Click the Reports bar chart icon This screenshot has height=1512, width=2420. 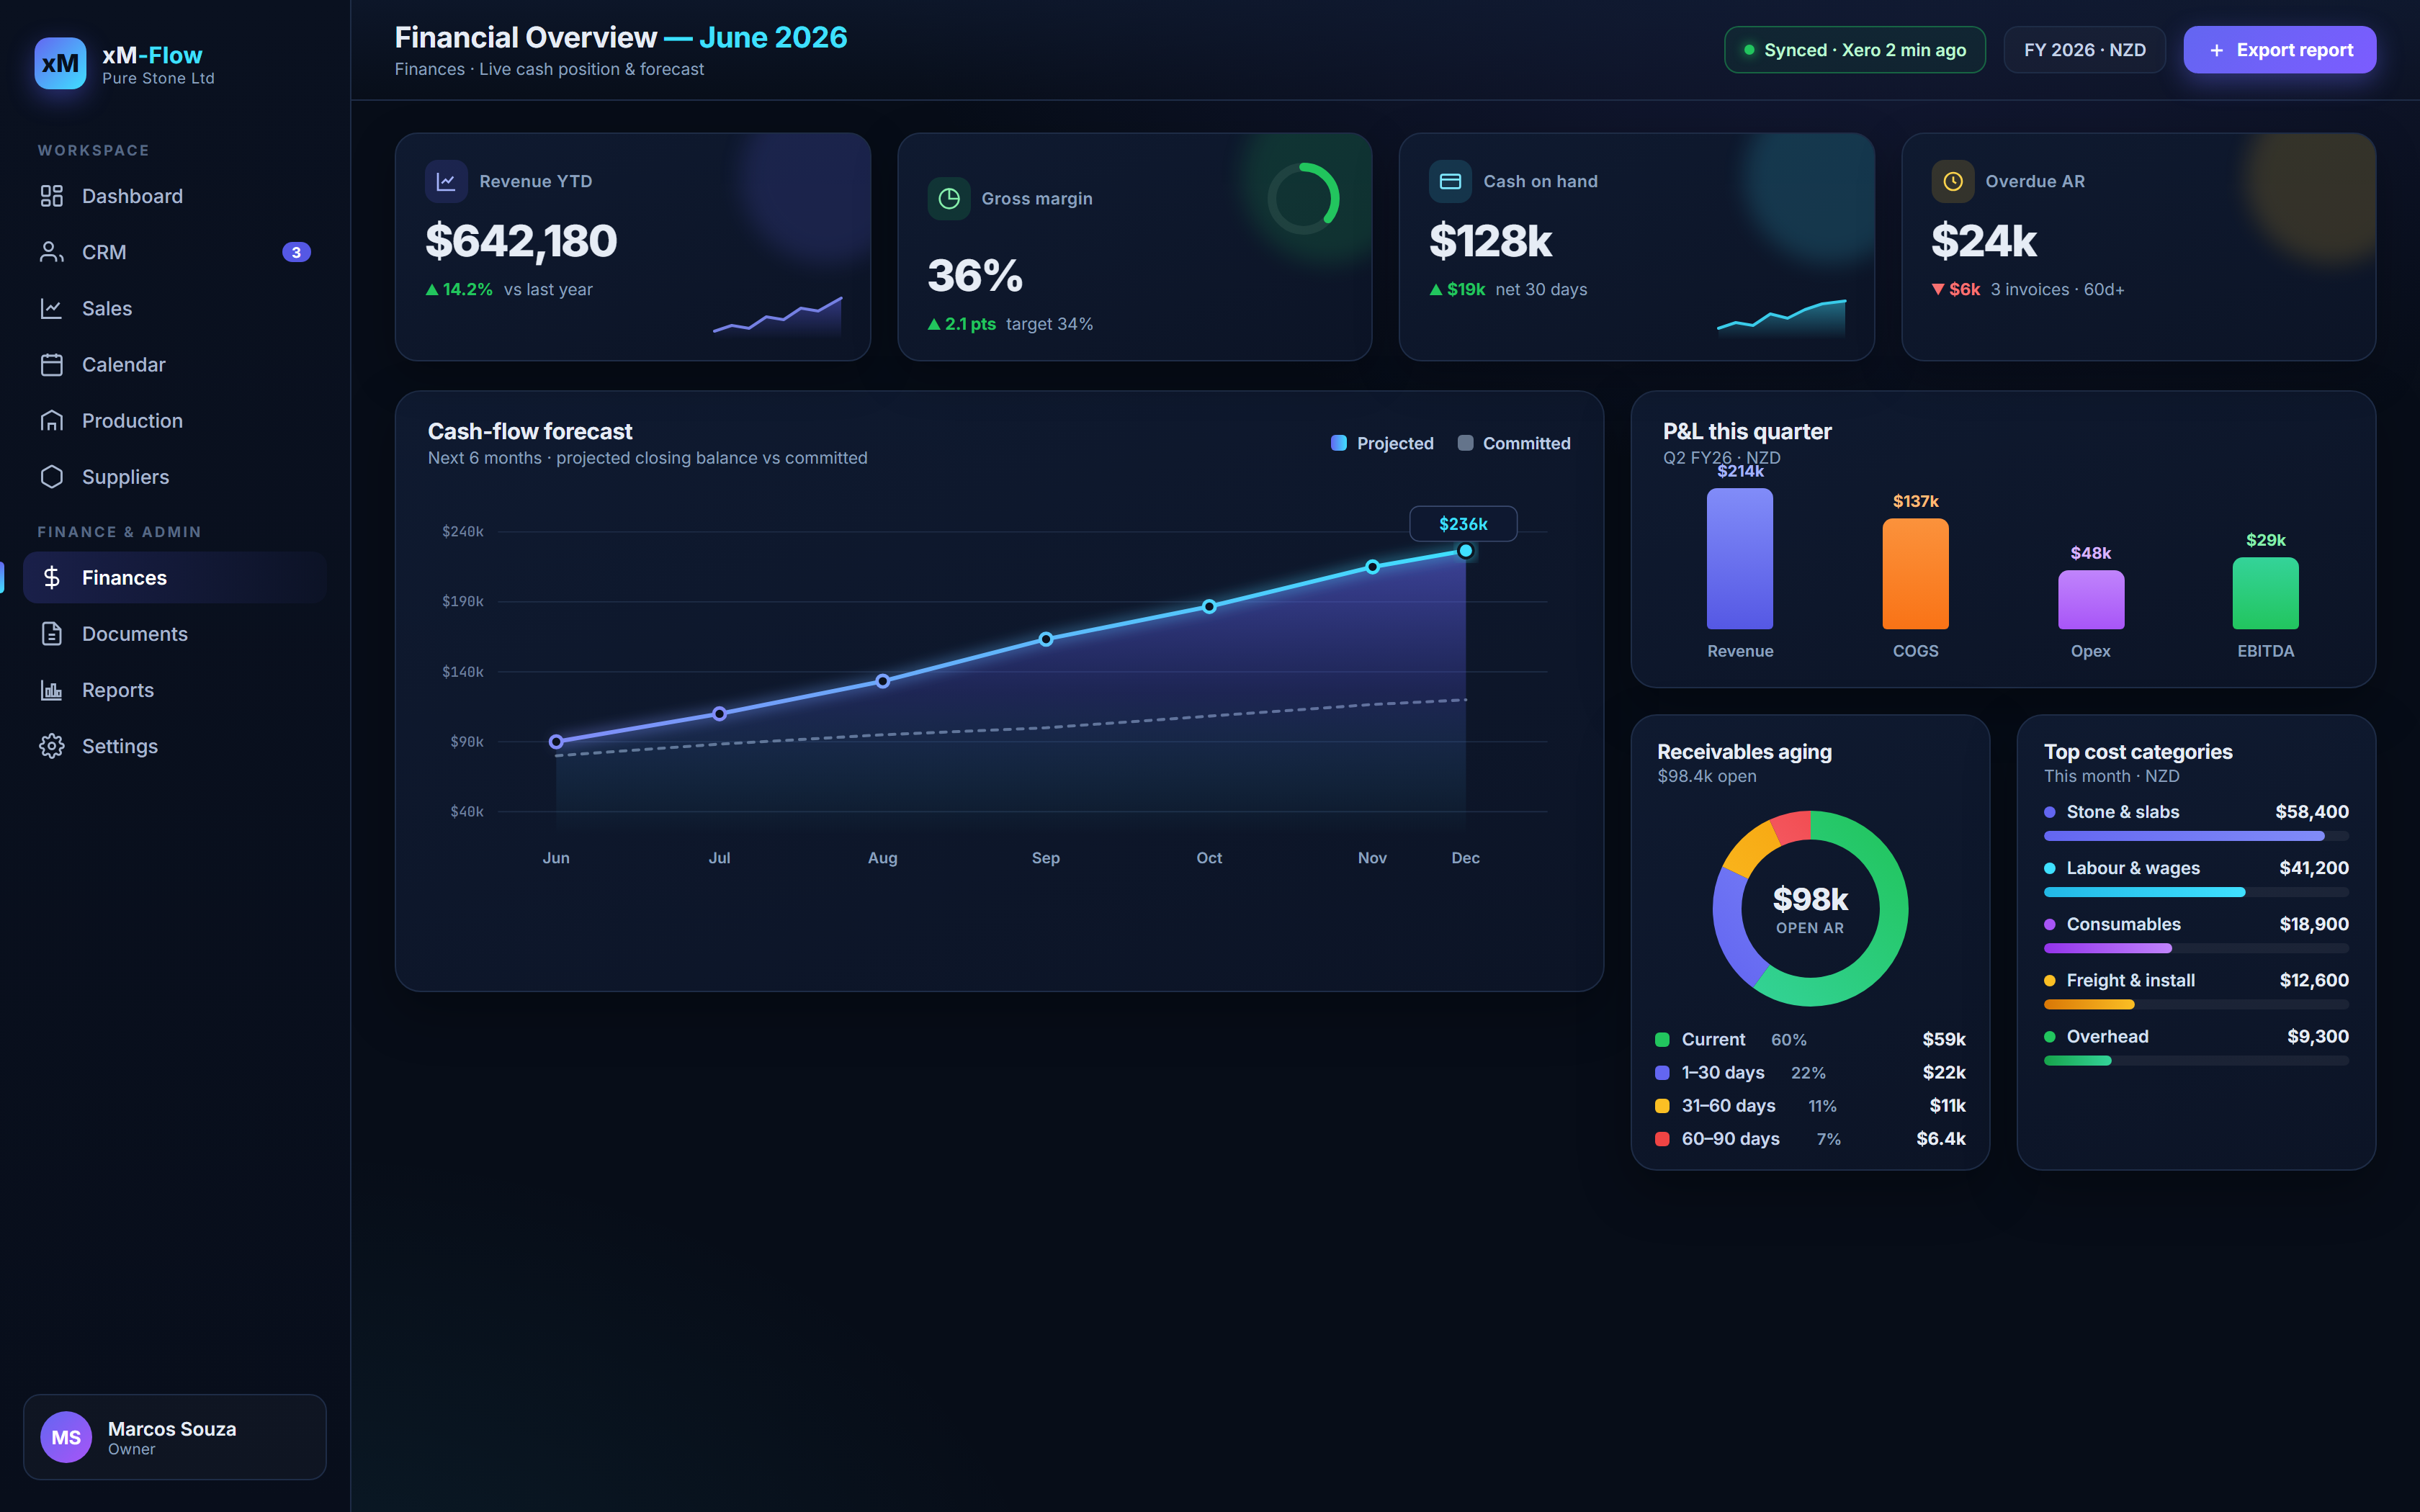pyautogui.click(x=52, y=690)
